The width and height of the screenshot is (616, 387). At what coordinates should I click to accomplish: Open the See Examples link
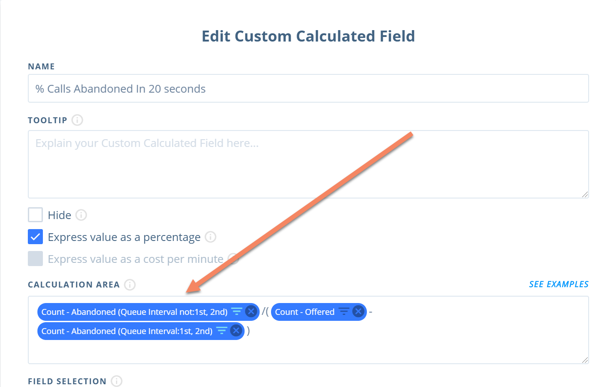(559, 284)
